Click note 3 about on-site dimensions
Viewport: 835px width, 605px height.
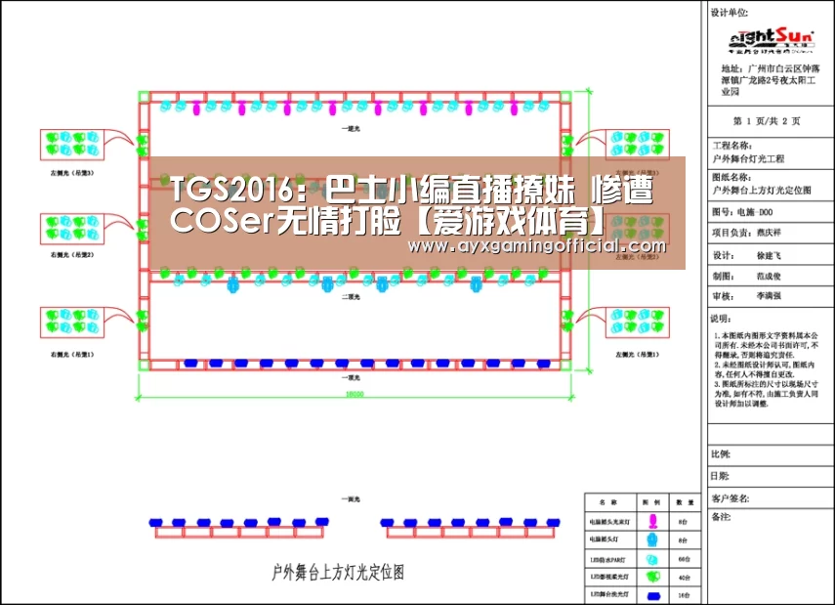[767, 394]
